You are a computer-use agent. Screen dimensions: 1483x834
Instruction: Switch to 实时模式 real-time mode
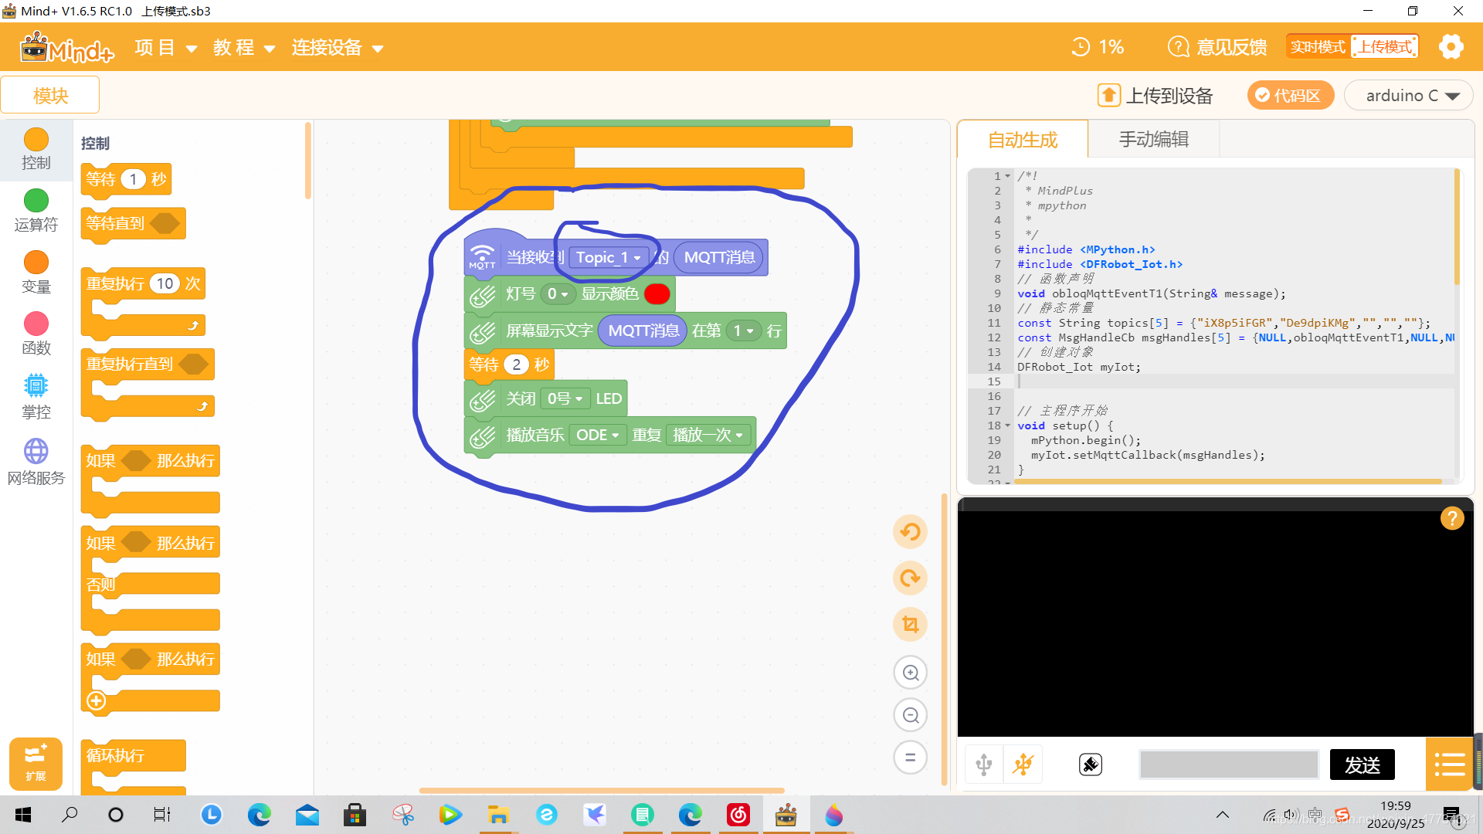coord(1318,47)
